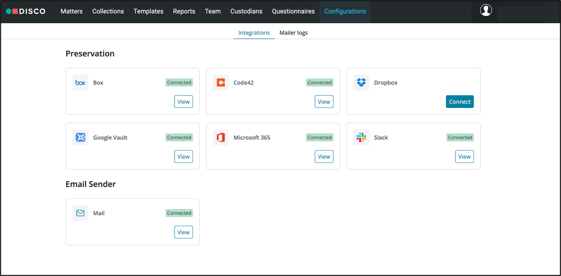The width and height of the screenshot is (561, 276).
Task: Open the user profile avatar
Action: coord(486,10)
